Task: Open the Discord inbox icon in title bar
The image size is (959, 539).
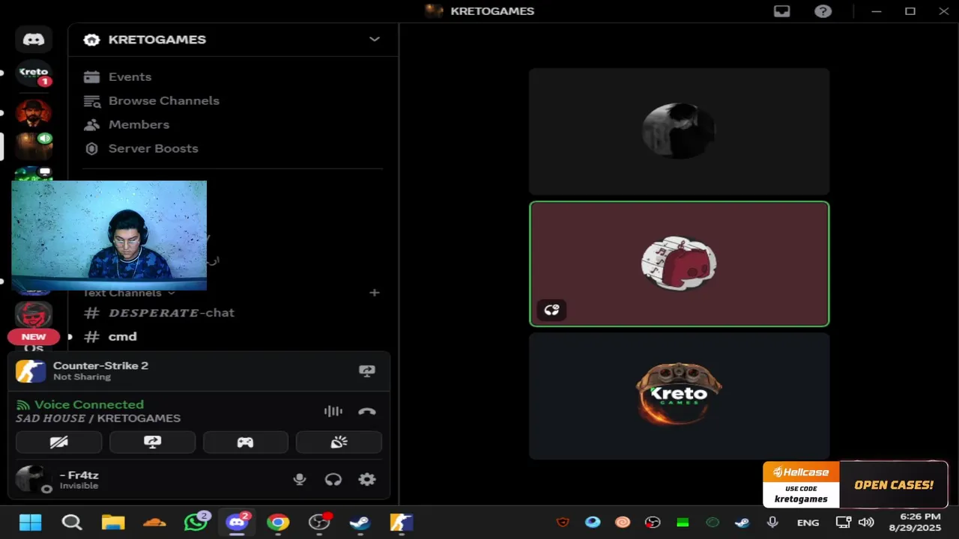Action: click(782, 11)
